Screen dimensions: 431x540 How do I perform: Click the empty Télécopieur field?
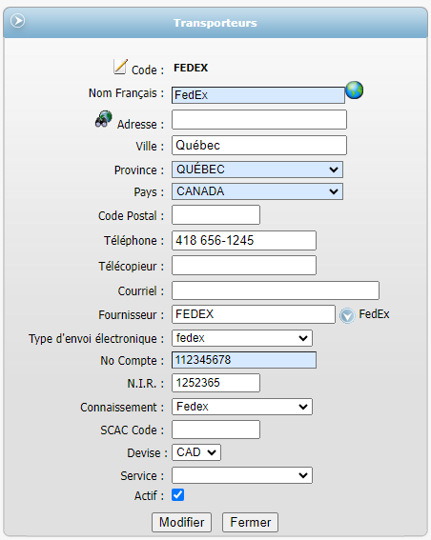pyautogui.click(x=244, y=266)
